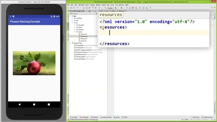The height and width of the screenshot is (122, 217).
Task: Expand the java folder
Action: click(72, 20)
